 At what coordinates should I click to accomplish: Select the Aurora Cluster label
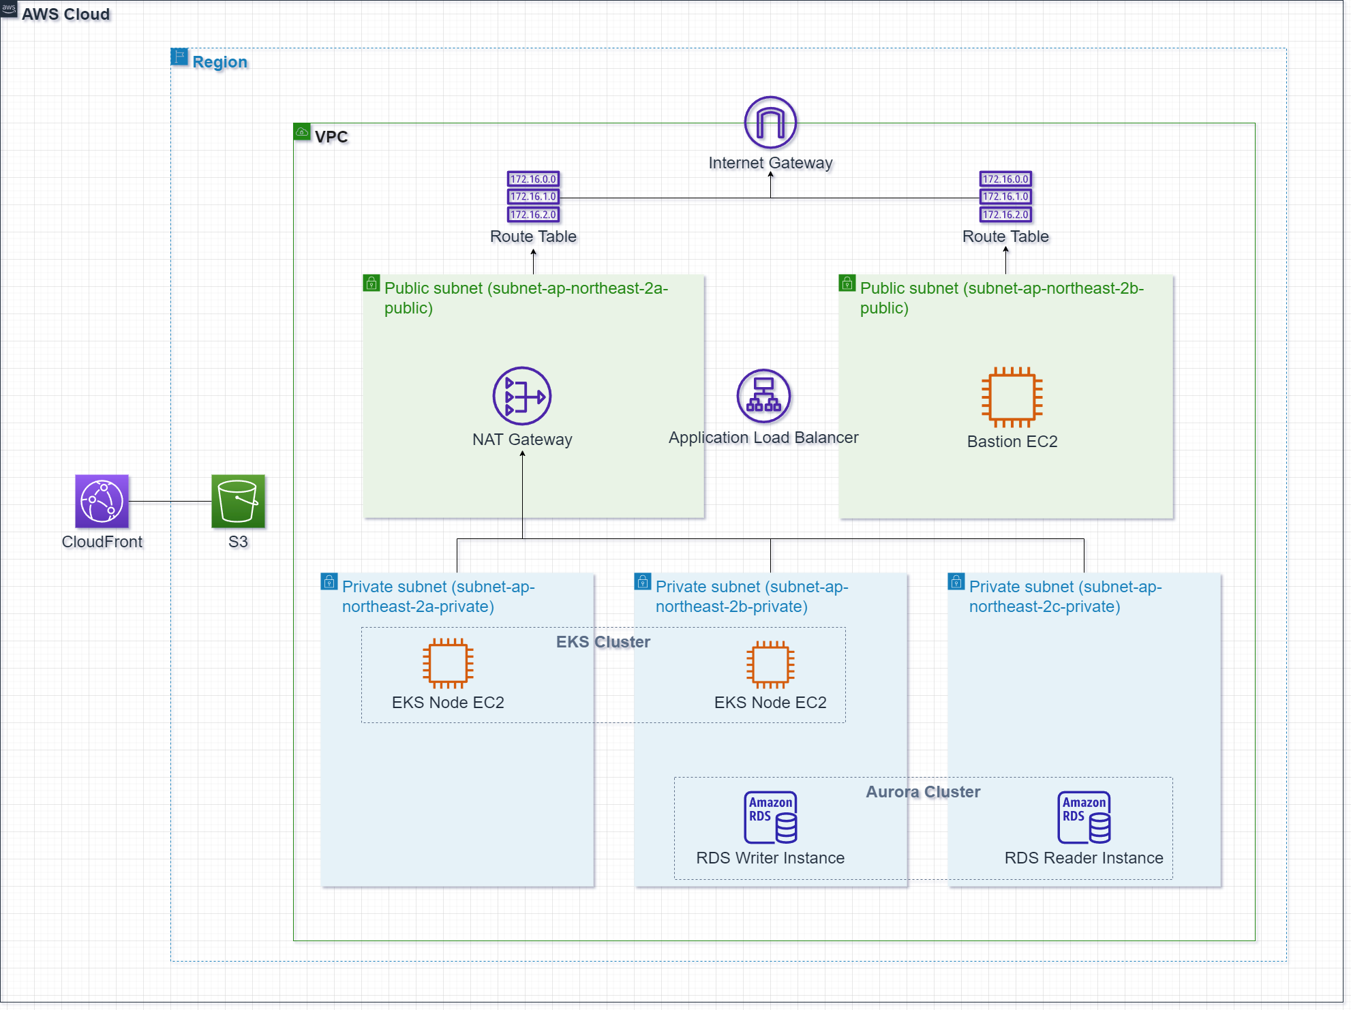(923, 792)
